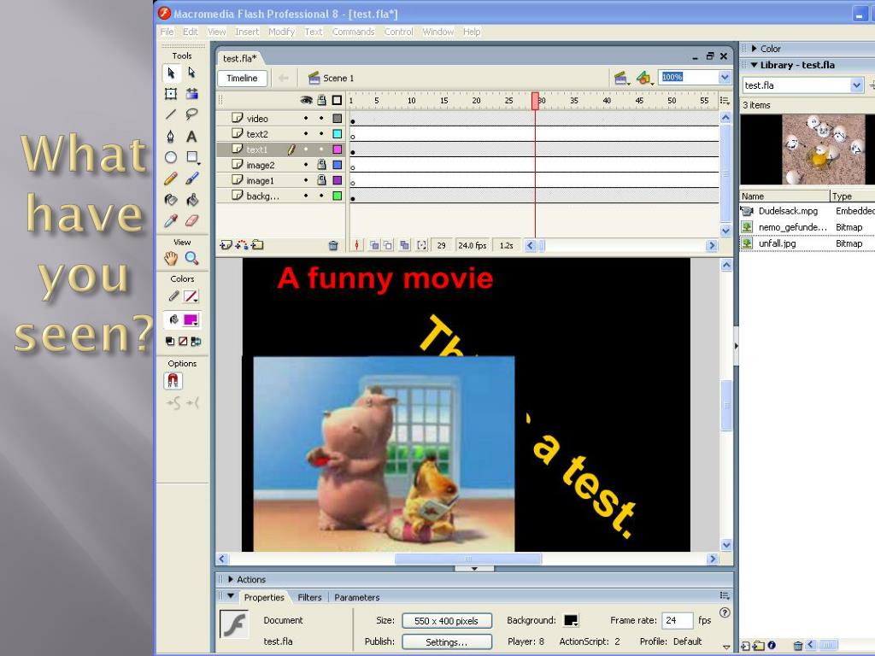Pick the Ink Bottle tool
The width and height of the screenshot is (875, 656).
point(171,200)
